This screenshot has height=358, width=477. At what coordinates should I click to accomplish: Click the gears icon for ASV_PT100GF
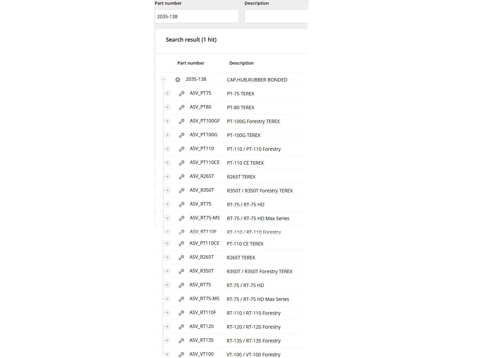[182, 121]
